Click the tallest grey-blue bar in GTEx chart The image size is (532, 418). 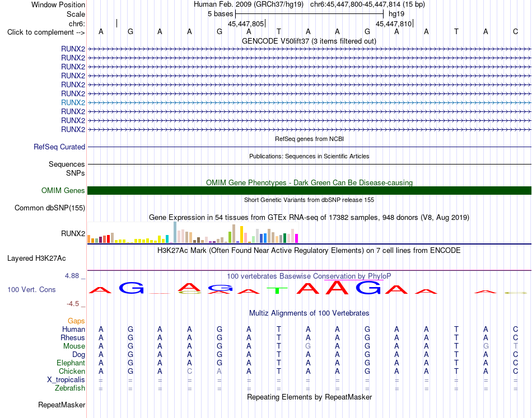tap(175, 232)
